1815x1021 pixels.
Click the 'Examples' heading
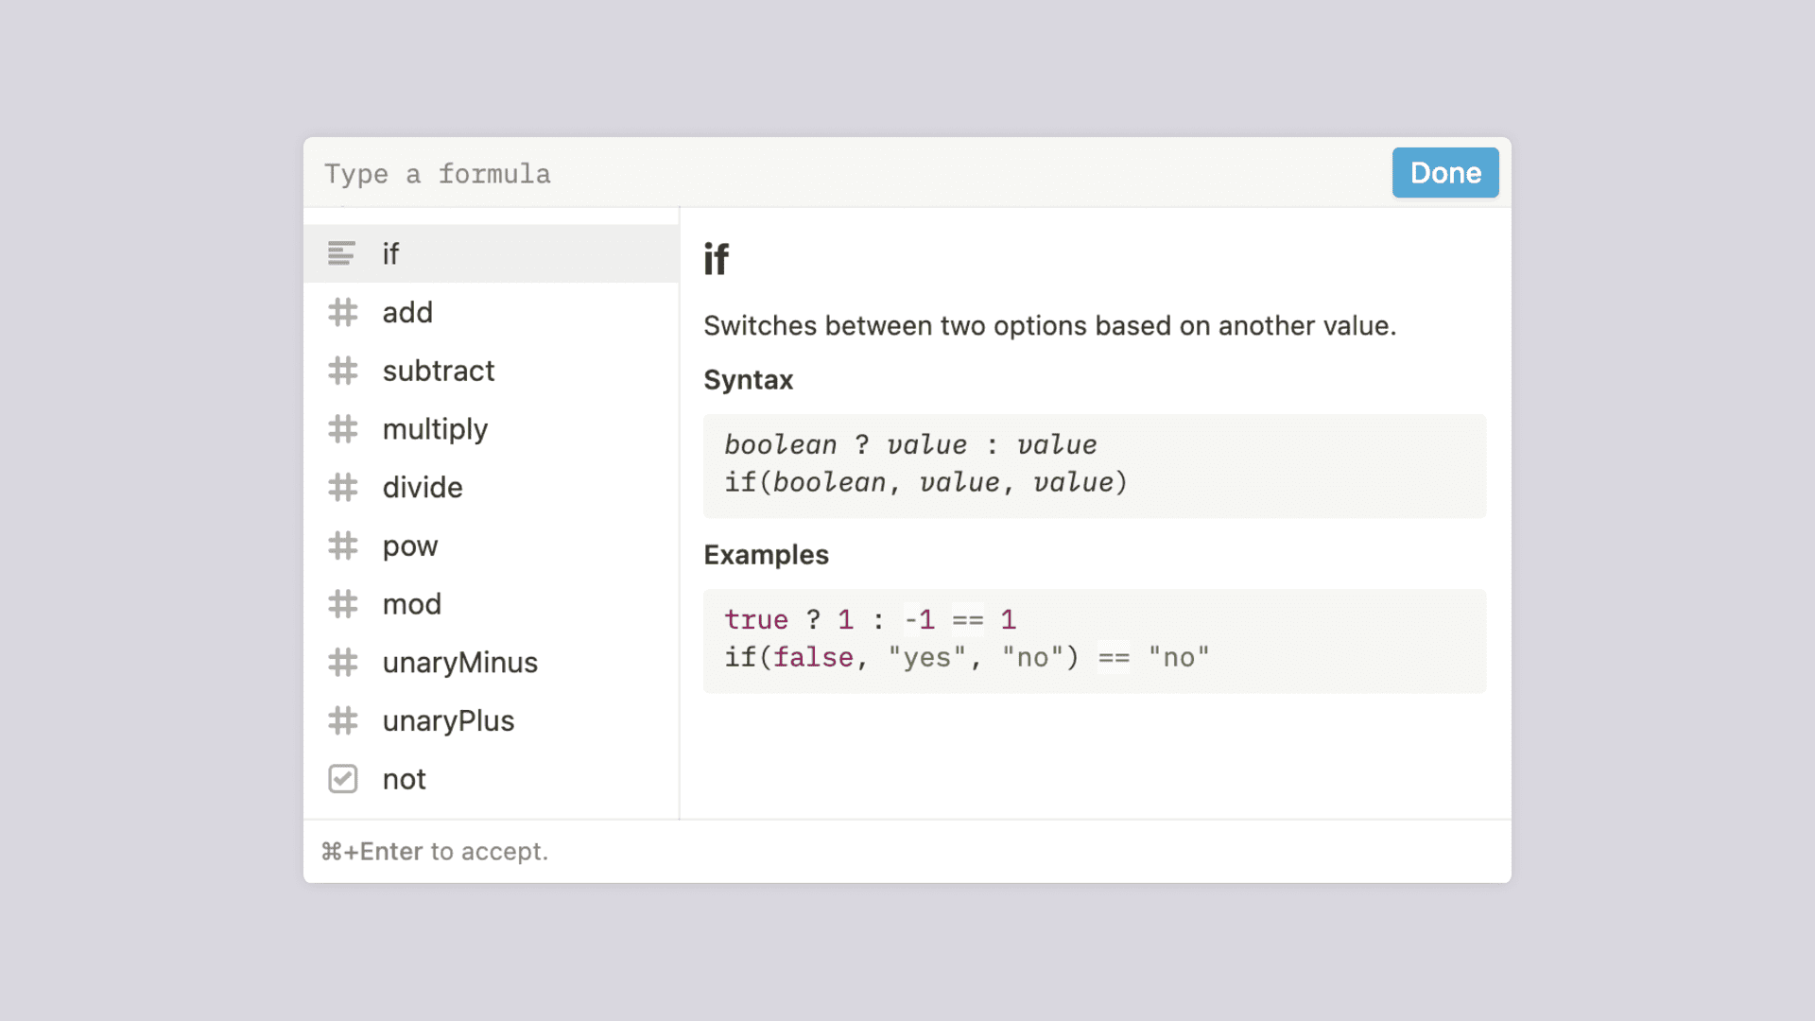click(x=767, y=555)
